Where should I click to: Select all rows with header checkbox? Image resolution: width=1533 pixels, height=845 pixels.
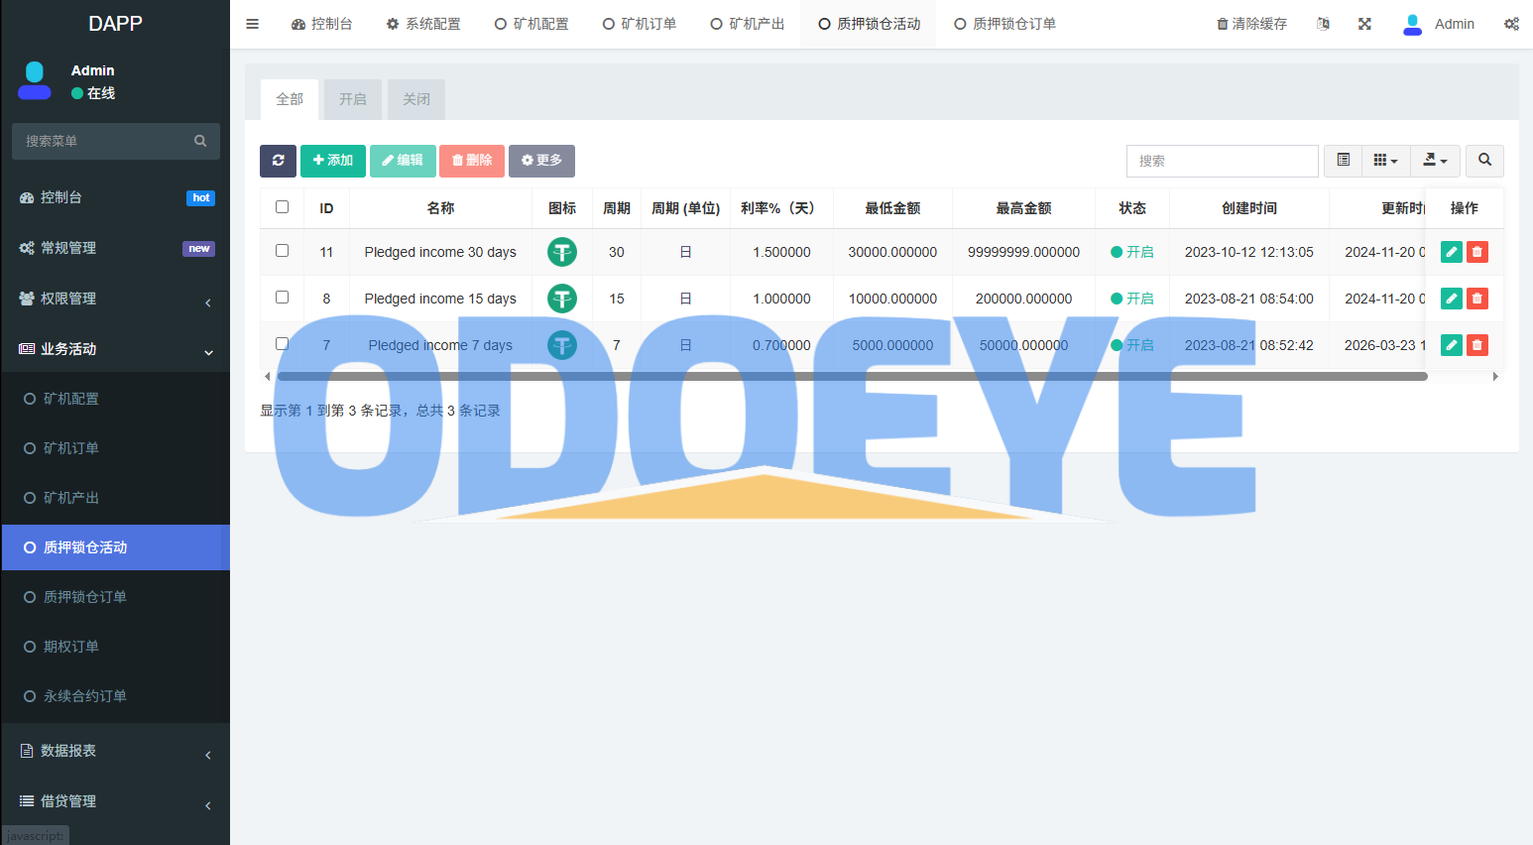282,207
